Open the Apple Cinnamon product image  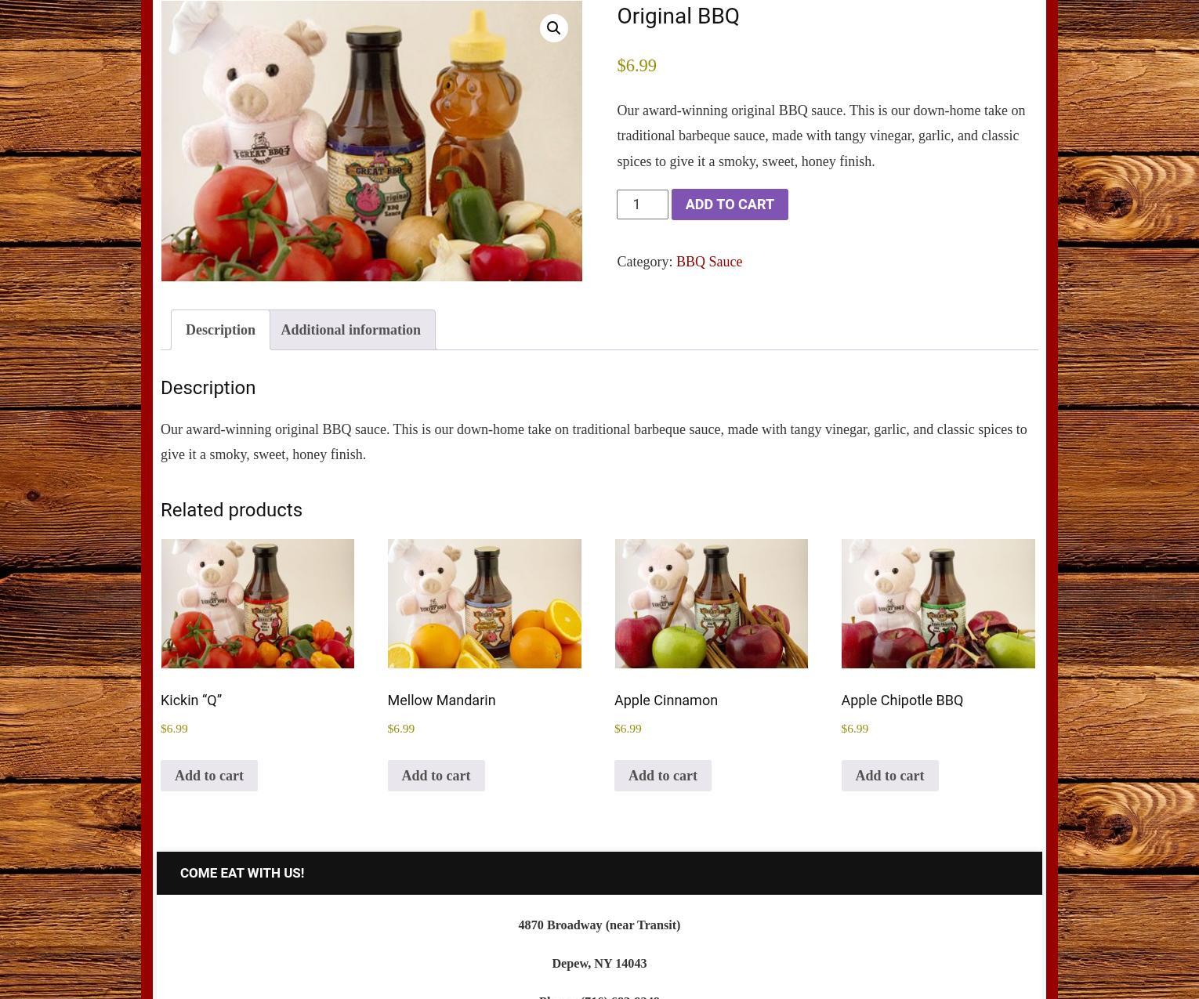pos(712,603)
